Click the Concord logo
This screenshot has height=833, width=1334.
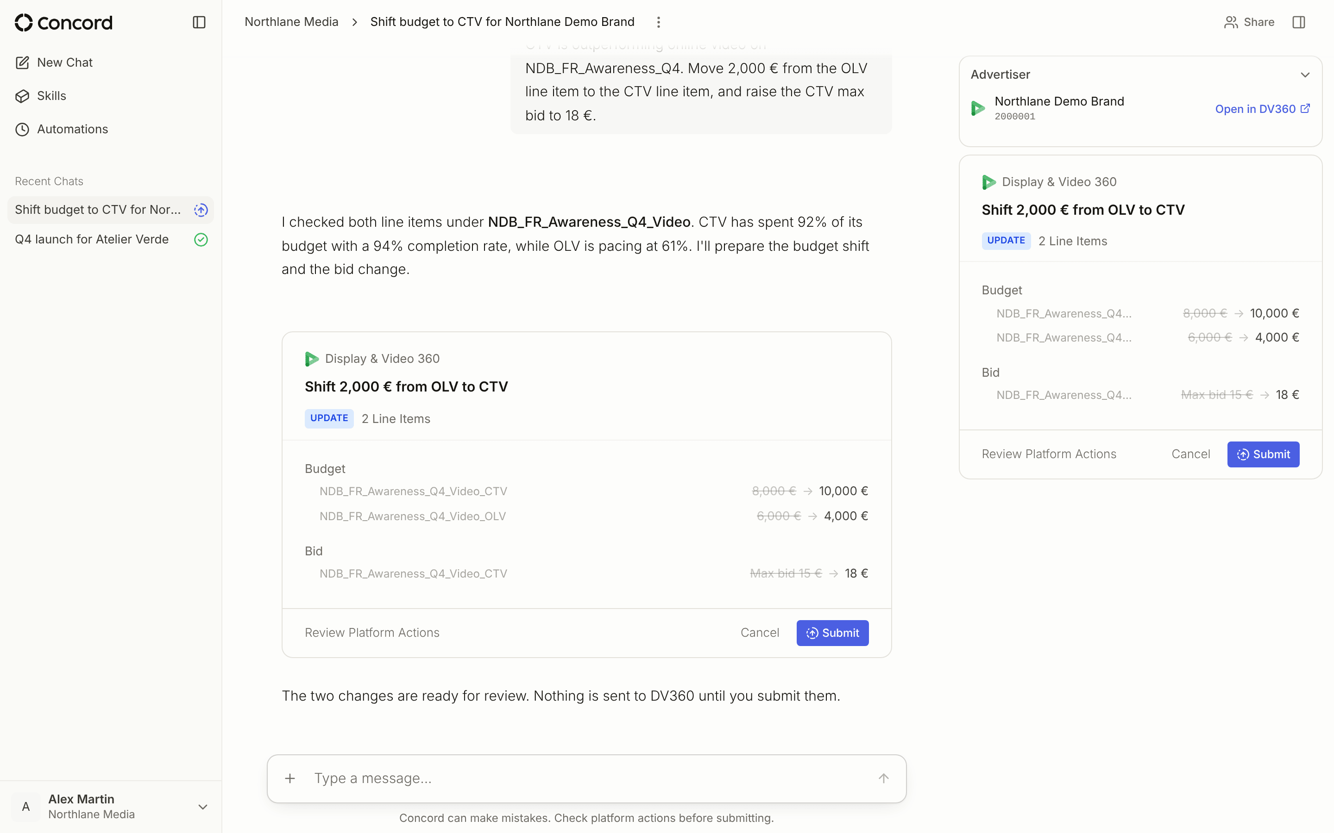click(63, 23)
